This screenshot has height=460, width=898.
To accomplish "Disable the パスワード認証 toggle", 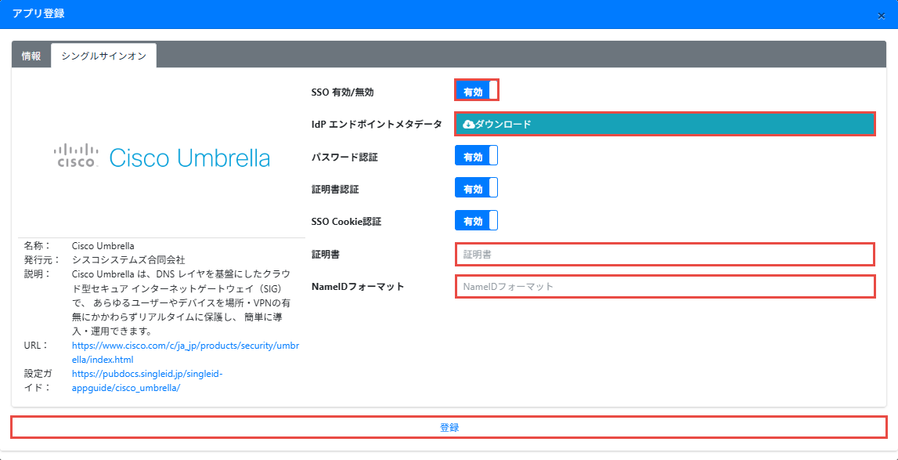I will coord(476,157).
